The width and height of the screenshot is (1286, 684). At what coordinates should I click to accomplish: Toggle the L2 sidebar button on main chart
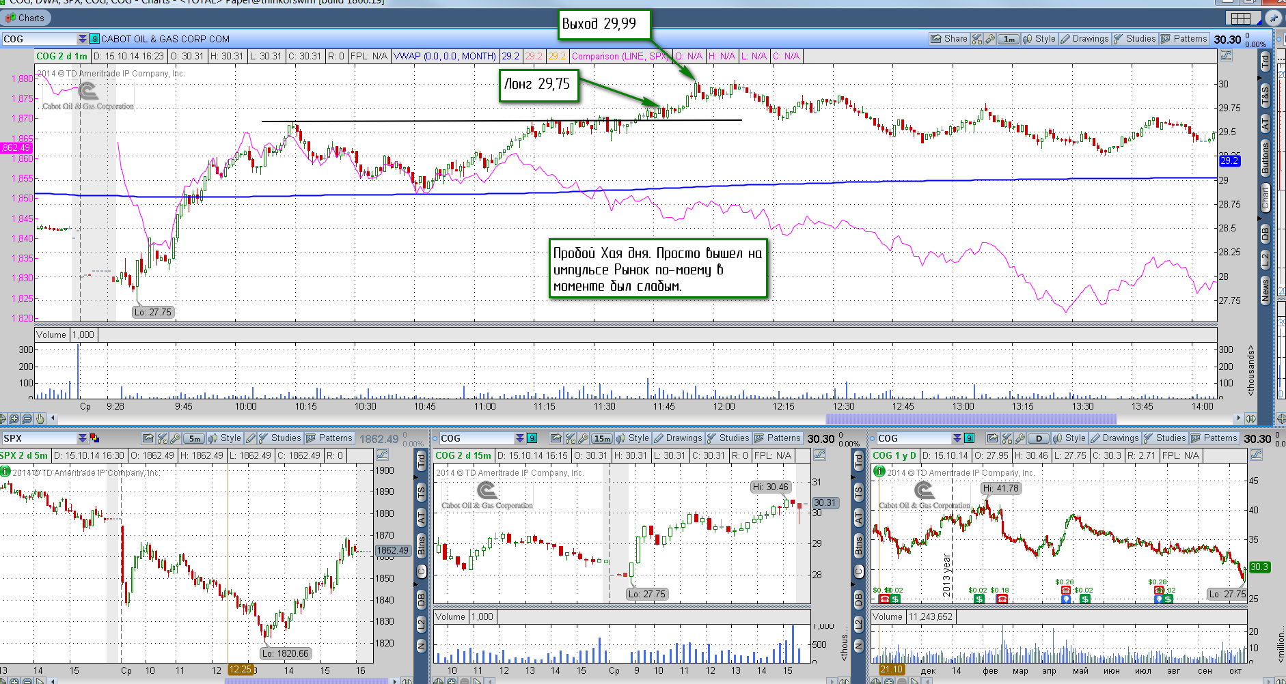tap(1265, 259)
